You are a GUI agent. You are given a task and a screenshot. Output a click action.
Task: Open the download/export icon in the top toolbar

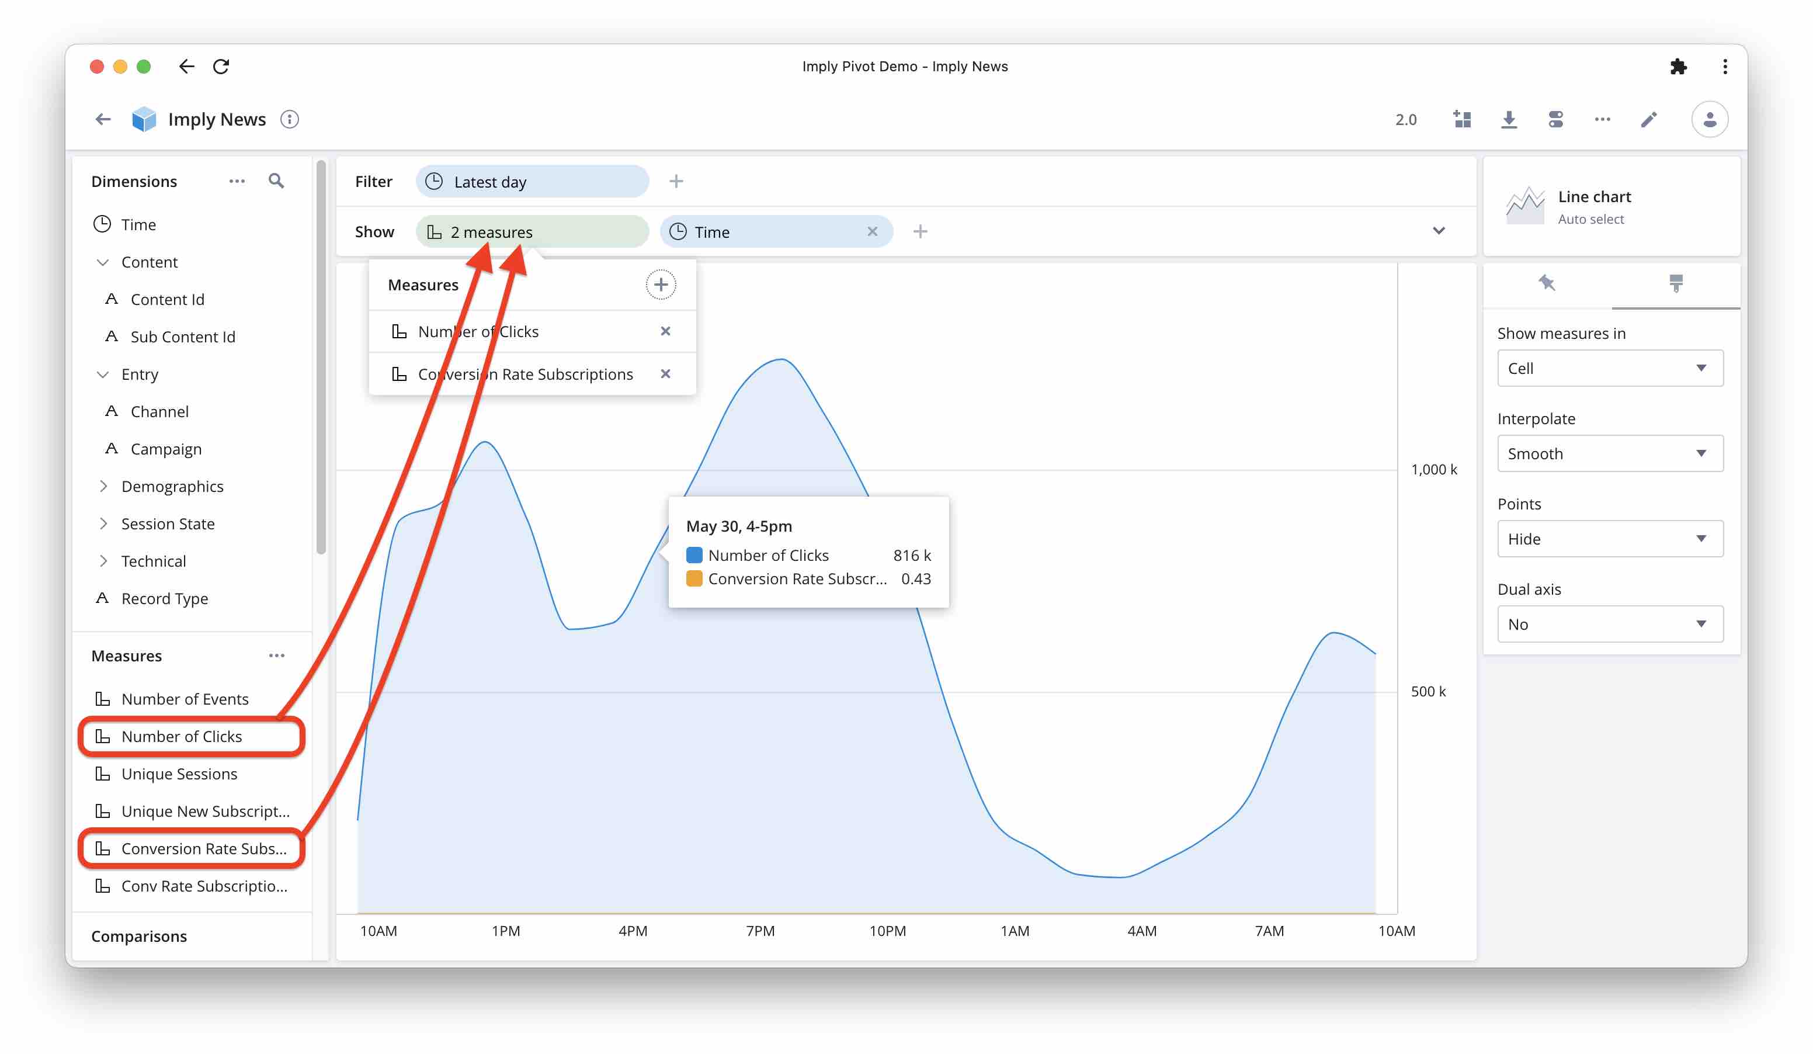[1509, 119]
